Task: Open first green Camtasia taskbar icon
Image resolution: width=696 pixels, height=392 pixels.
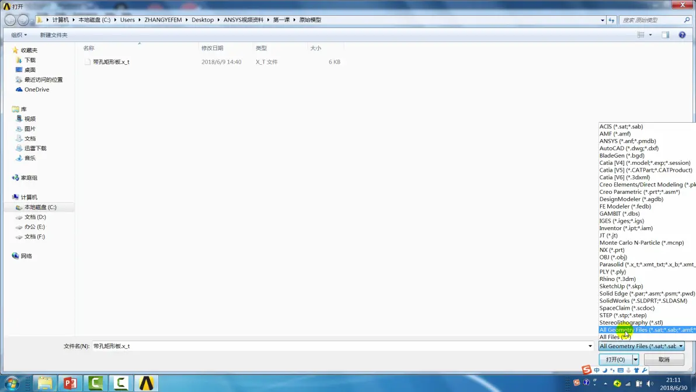Action: [x=95, y=383]
